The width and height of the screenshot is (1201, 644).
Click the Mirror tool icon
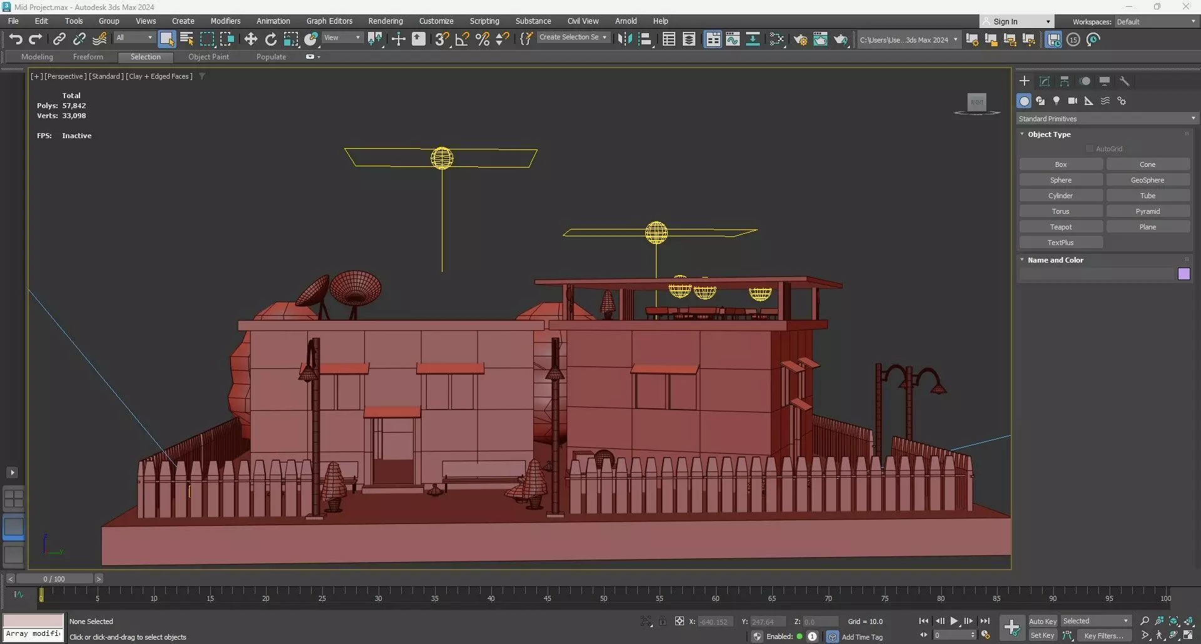[x=625, y=39]
